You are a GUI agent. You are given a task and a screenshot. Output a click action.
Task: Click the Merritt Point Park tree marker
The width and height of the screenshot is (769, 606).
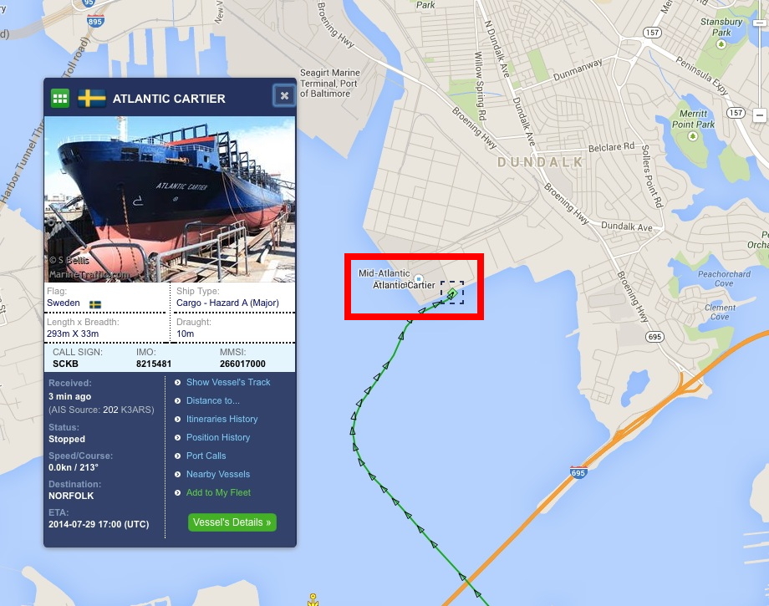tap(692, 135)
